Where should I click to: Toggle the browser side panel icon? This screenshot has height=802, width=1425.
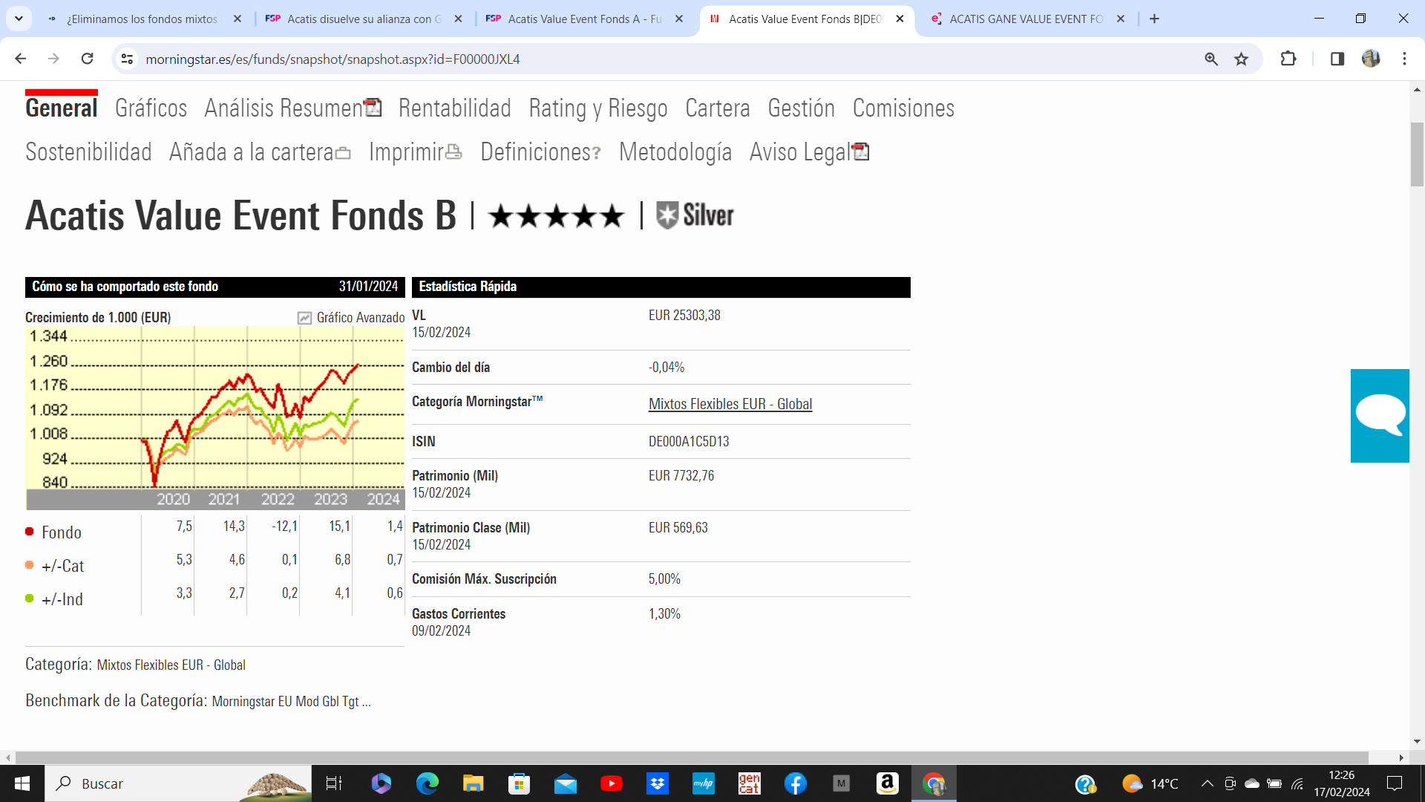click(1337, 59)
